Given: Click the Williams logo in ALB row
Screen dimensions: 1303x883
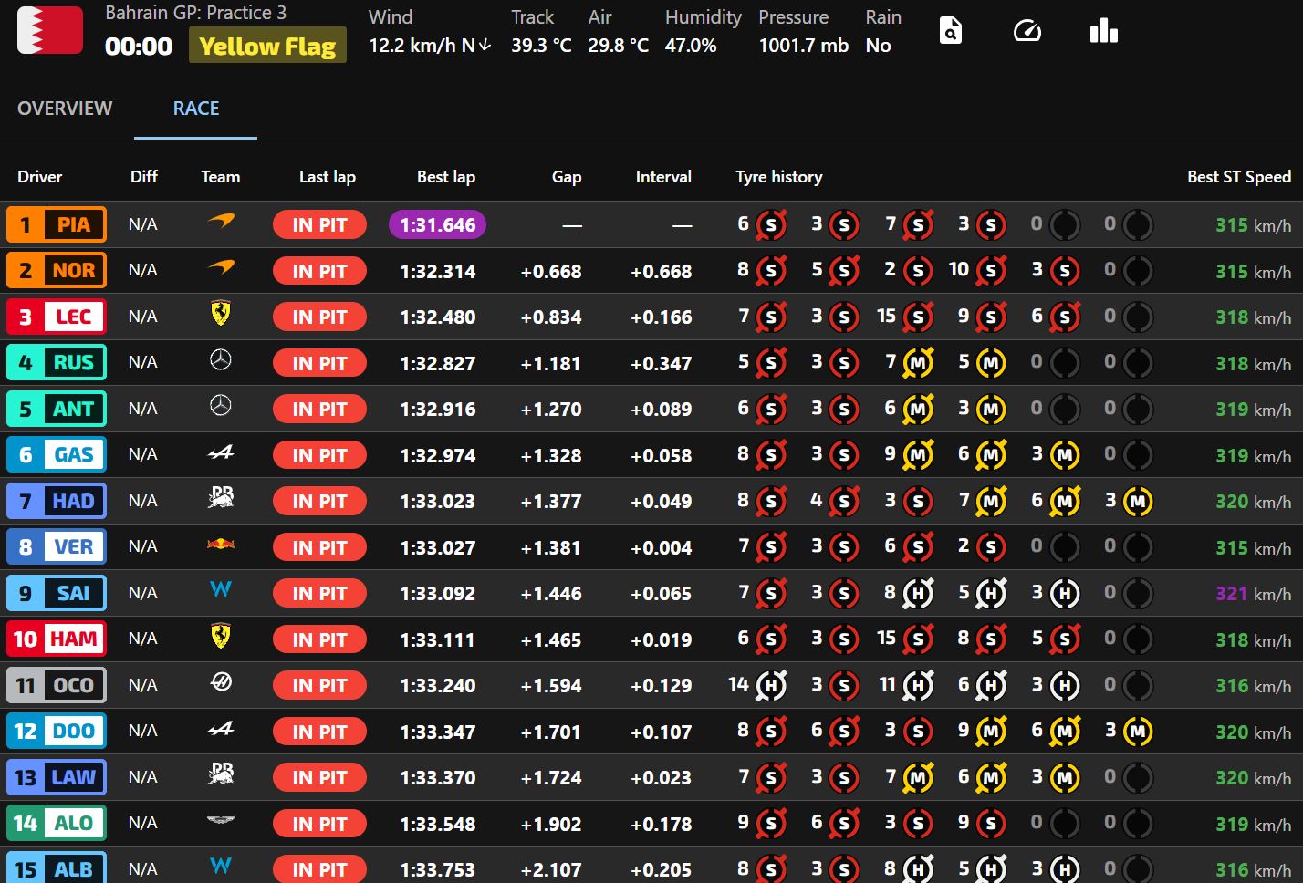Looking at the screenshot, I should 221,867.
